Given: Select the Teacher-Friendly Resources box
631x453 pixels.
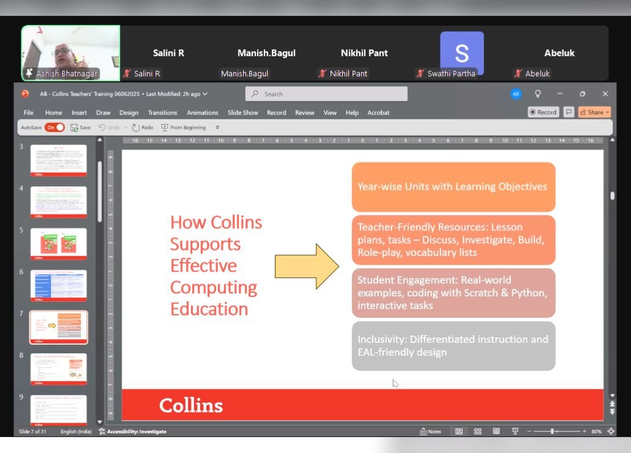Looking at the screenshot, I should (x=454, y=240).
